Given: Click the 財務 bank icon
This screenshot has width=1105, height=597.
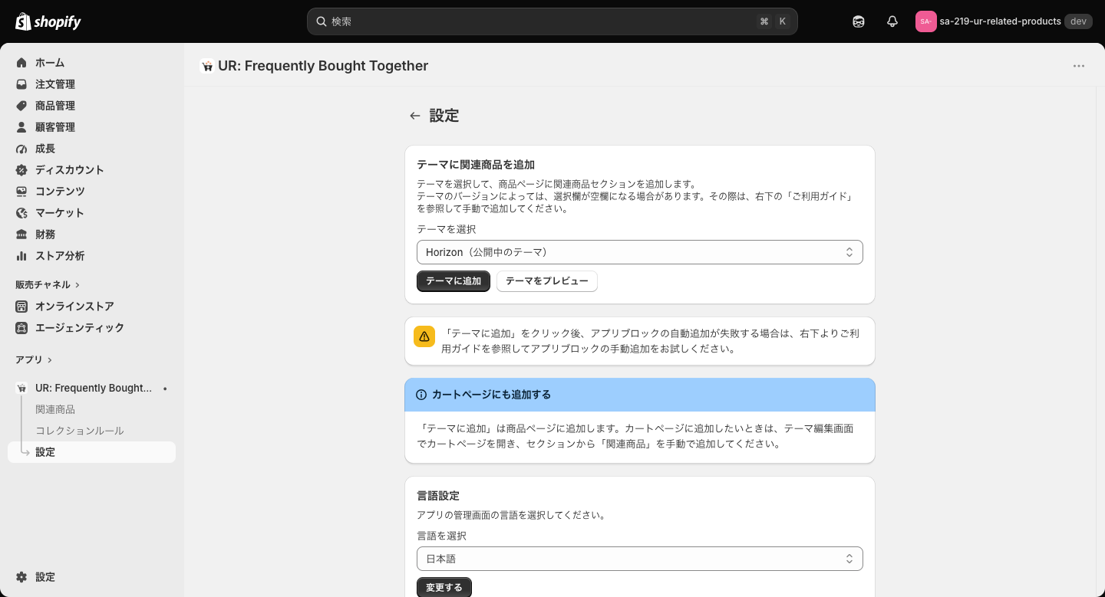Looking at the screenshot, I should click(x=21, y=235).
